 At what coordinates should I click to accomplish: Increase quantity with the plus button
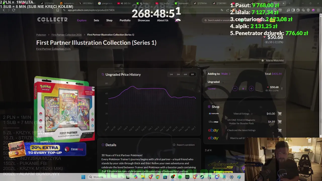coord(251,88)
